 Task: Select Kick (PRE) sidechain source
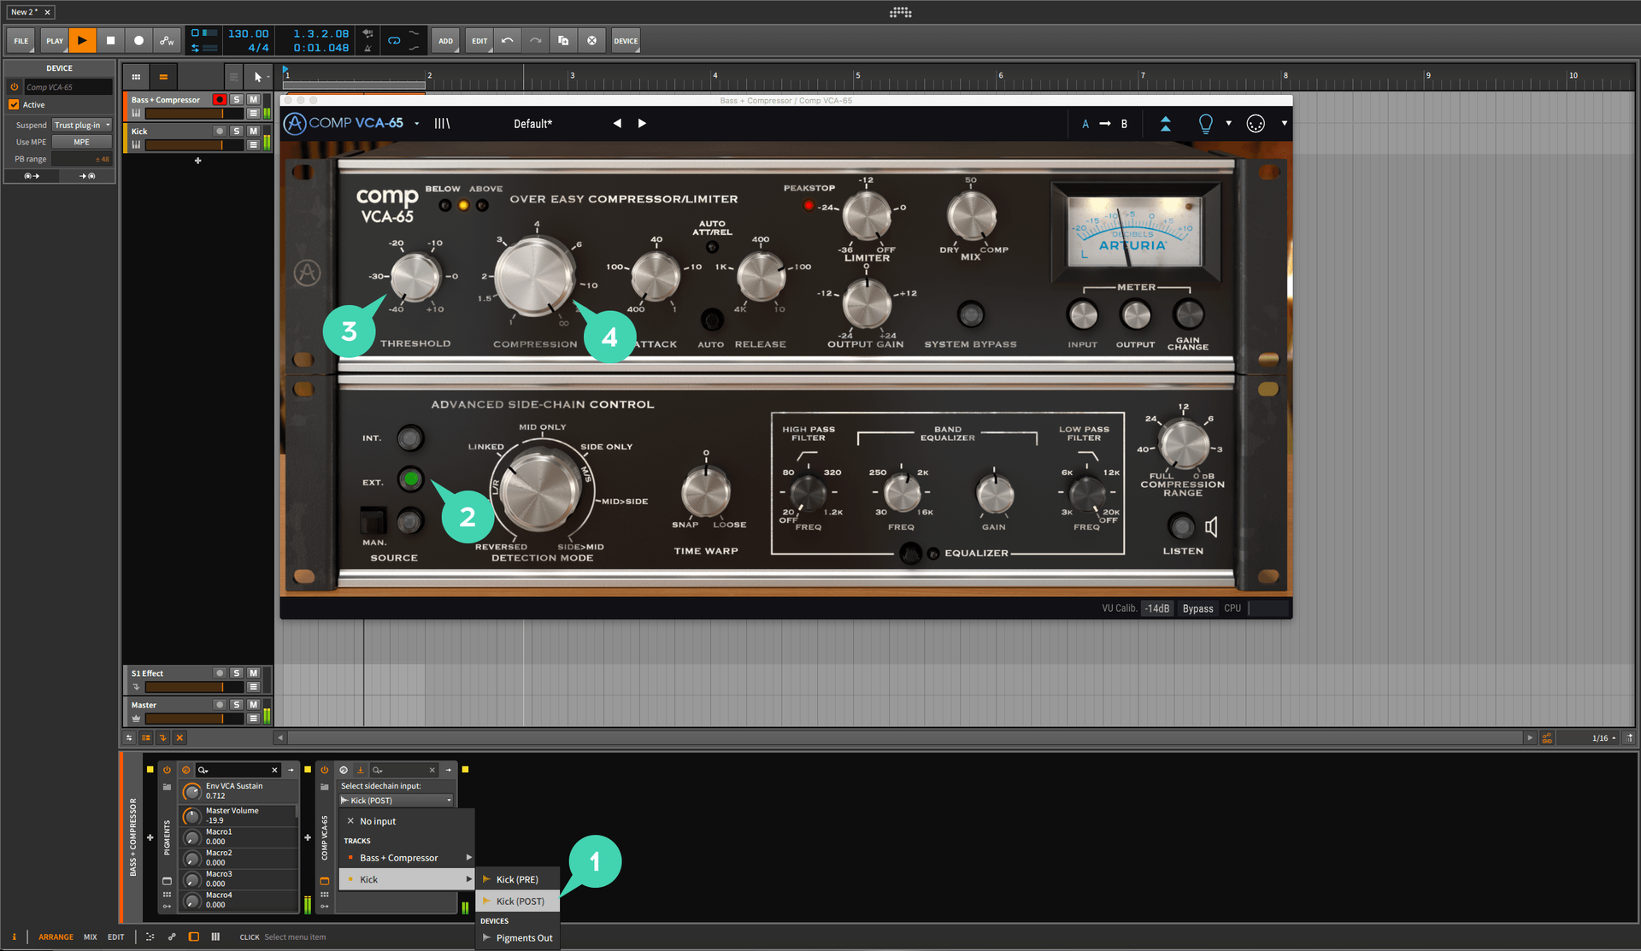click(x=518, y=879)
